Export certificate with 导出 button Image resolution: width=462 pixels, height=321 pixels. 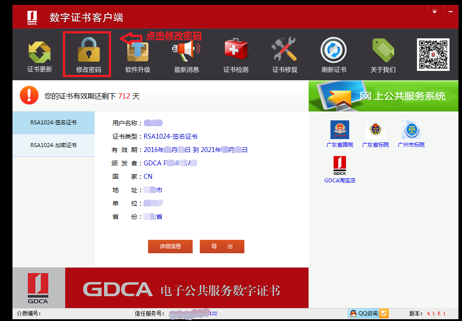tap(222, 246)
